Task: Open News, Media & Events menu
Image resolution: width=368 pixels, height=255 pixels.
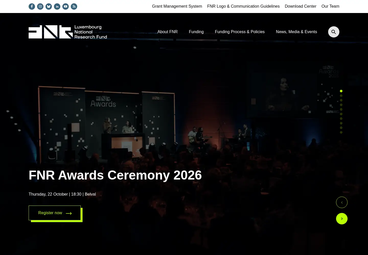Action: click(296, 32)
